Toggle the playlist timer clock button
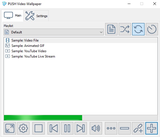This screenshot has height=137, width=160. point(152,29)
